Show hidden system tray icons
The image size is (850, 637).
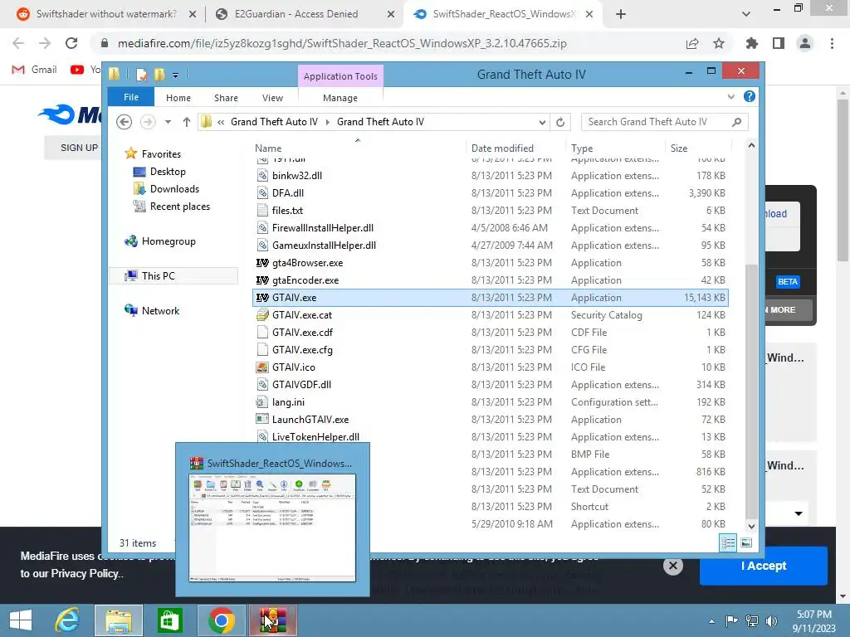(711, 621)
